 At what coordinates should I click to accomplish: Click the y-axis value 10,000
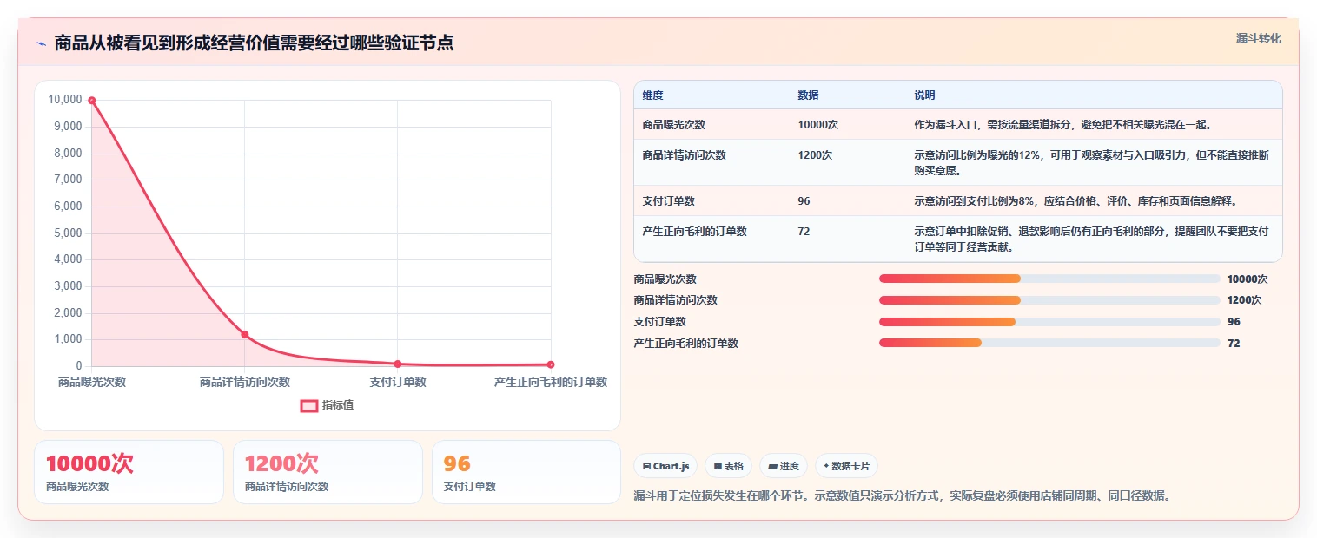[x=65, y=100]
